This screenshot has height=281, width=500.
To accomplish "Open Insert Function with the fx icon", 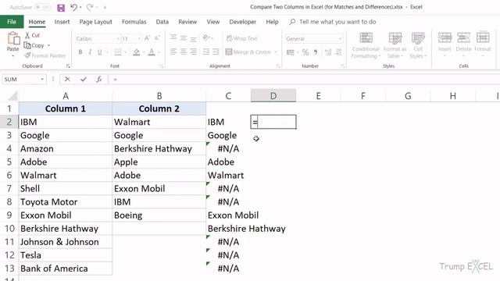I will [99, 80].
